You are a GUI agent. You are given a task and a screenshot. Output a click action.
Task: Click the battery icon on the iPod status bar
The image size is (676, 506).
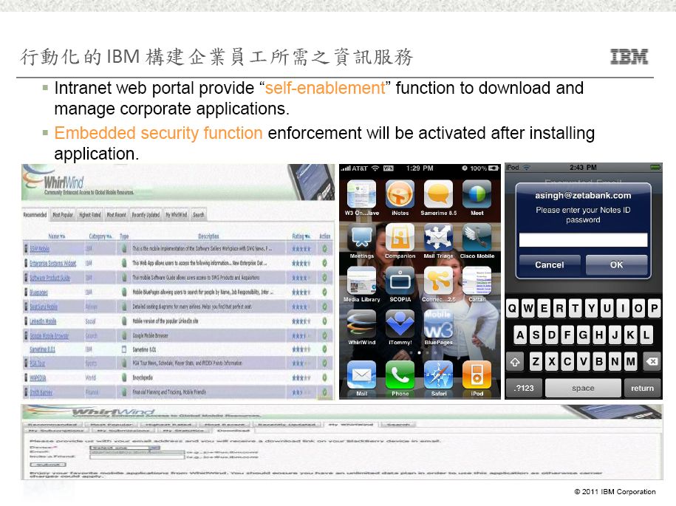click(x=655, y=167)
